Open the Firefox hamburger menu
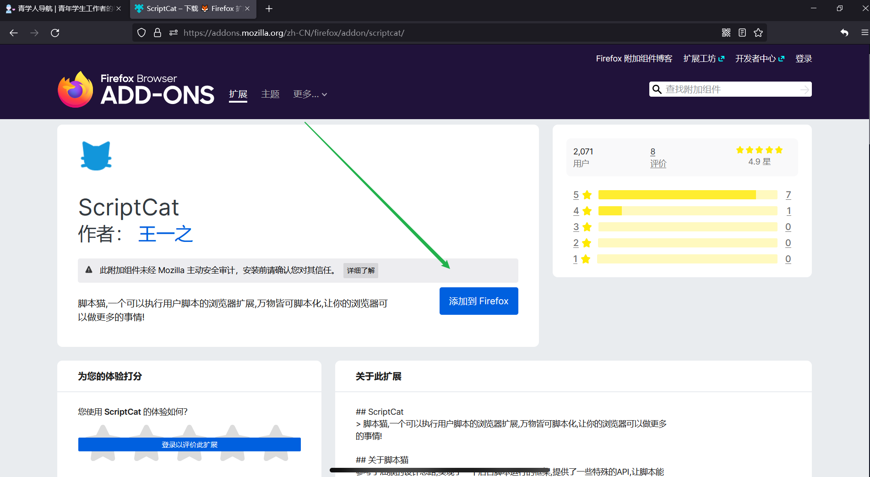Viewport: 870px width, 477px height. tap(865, 33)
